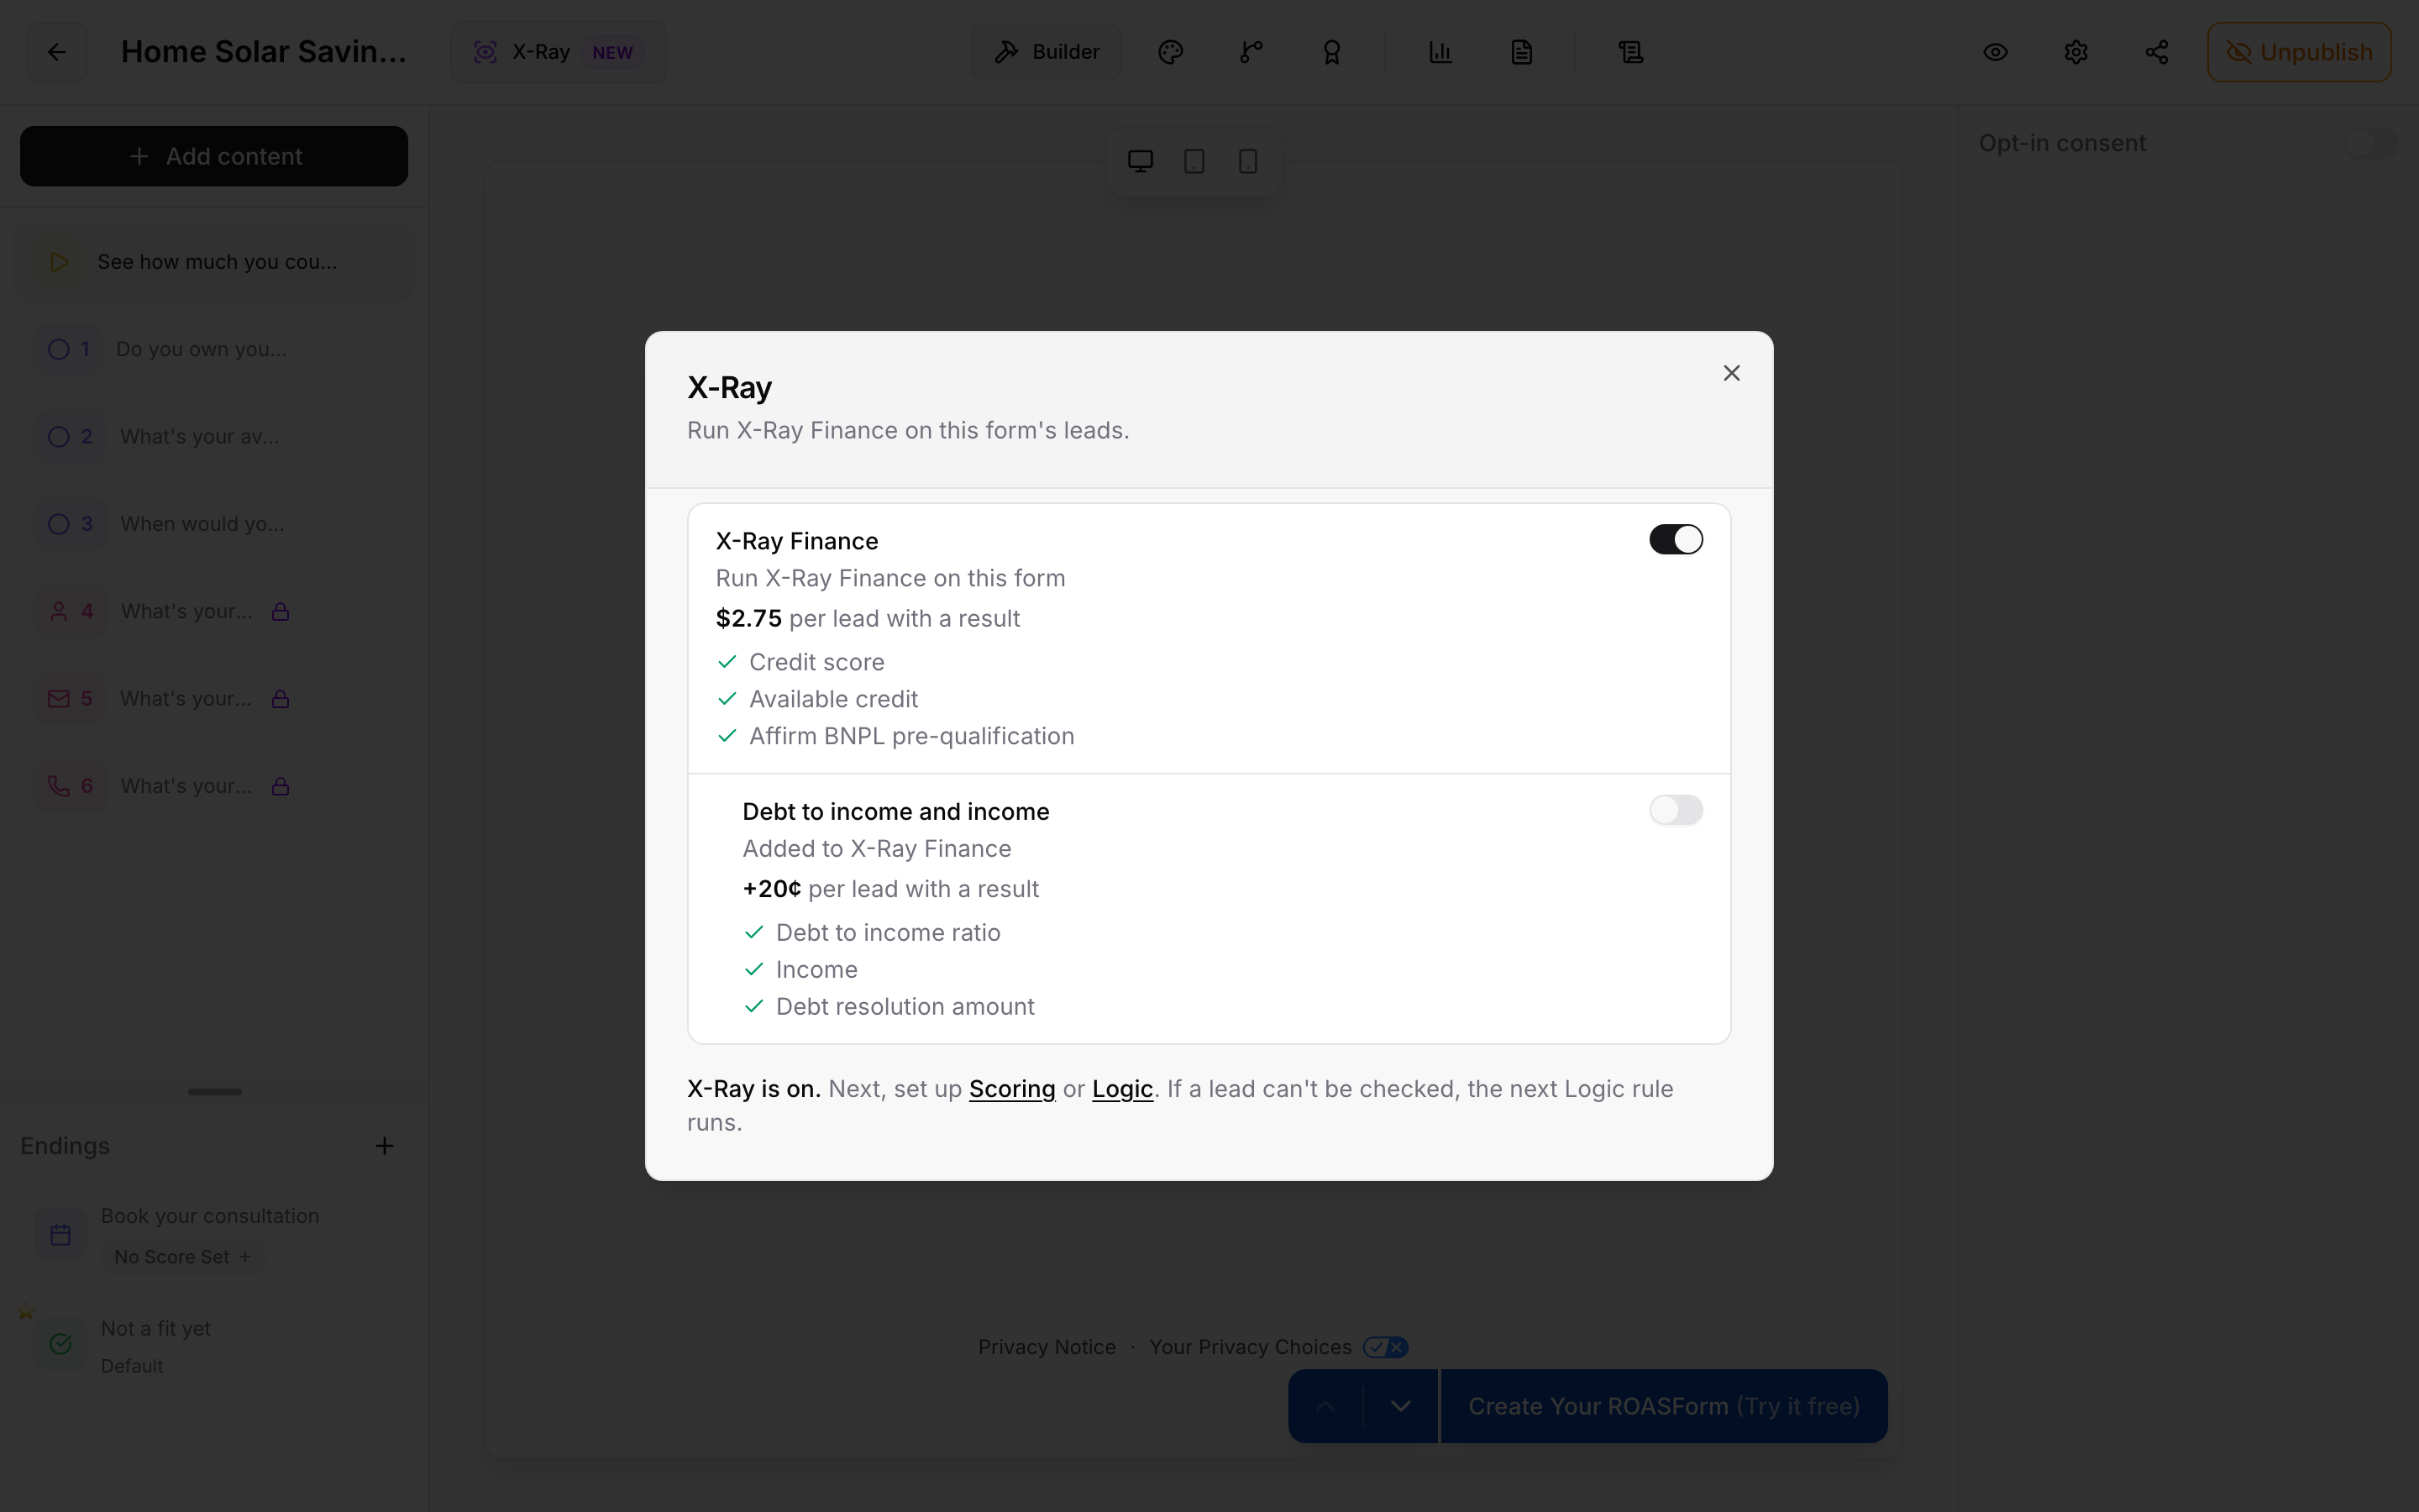
Task: Select question 1 'Do you own you...'
Action: click(214, 349)
